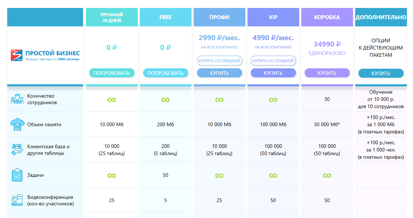This screenshot has width=413, height=218.
Task: Click the tasks clipboard icon
Action: click(17, 175)
